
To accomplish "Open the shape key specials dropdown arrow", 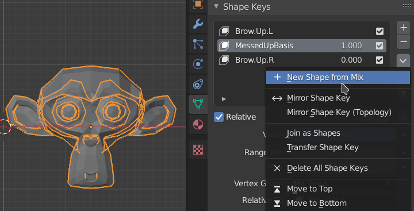I will coord(404,61).
